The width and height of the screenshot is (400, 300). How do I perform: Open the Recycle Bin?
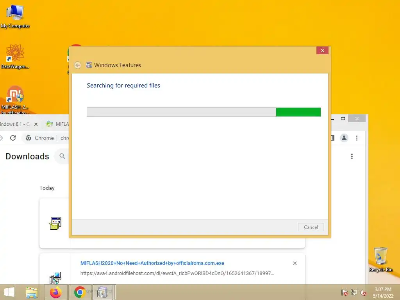[380, 259]
